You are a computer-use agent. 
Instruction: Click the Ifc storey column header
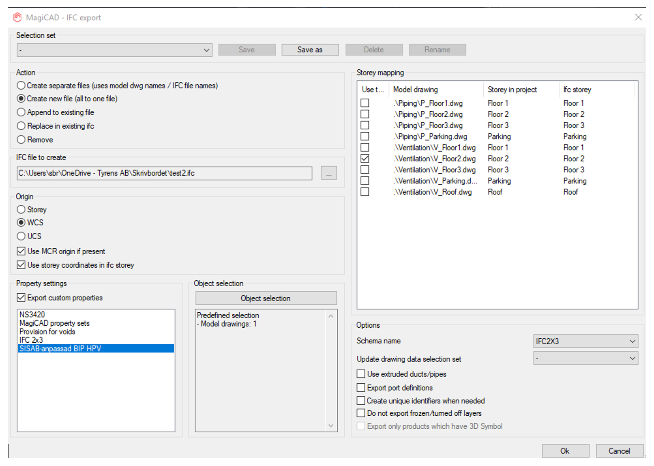(597, 90)
